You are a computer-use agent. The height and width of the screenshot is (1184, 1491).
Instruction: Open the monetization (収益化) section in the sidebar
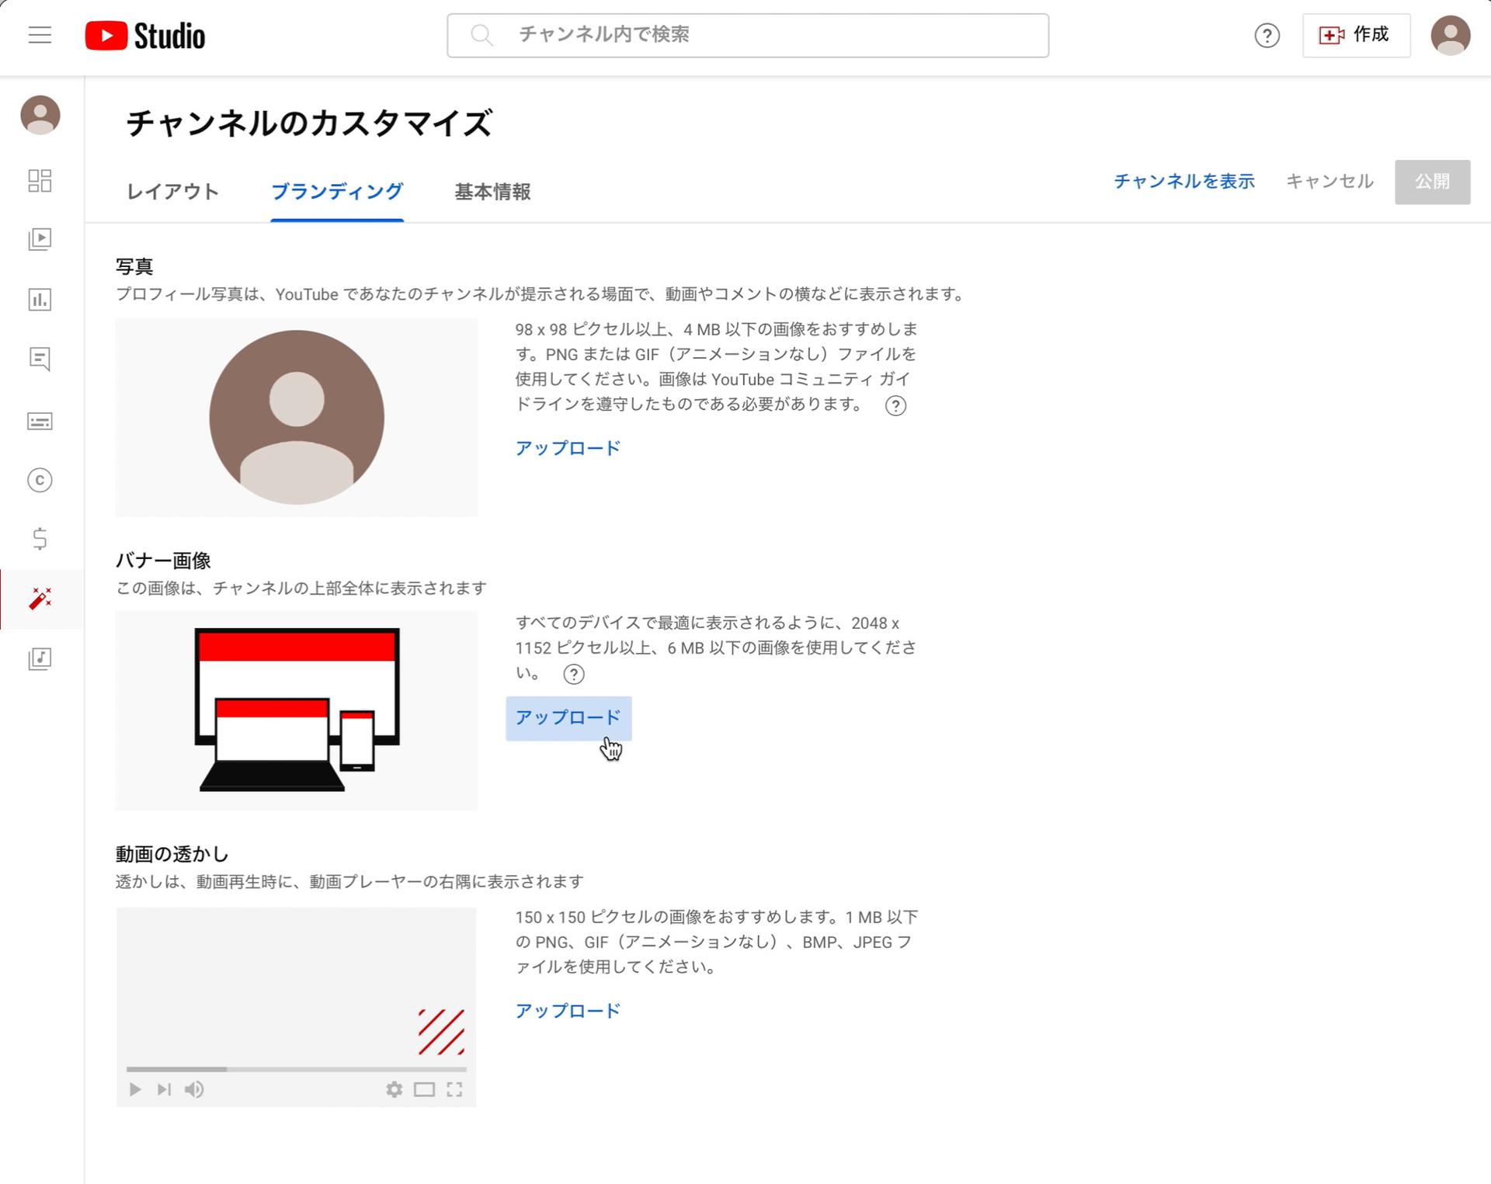[40, 539]
